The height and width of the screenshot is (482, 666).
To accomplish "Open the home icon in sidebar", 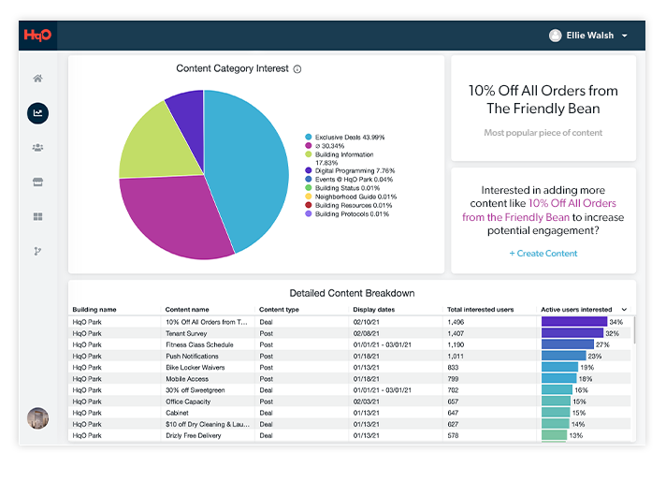I will coord(37,79).
